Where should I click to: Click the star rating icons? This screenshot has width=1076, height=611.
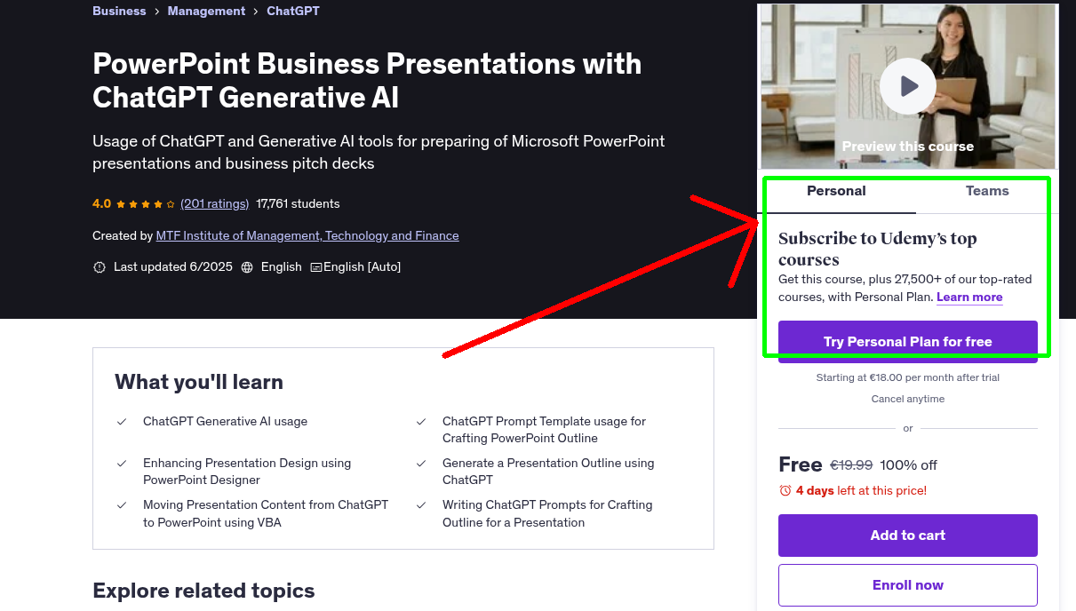click(146, 203)
